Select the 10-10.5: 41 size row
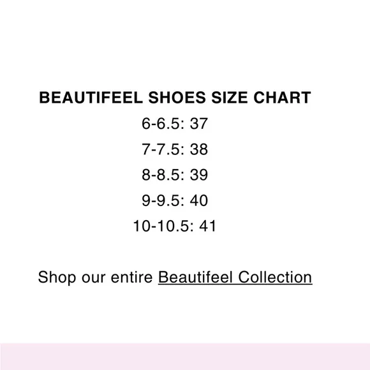 (x=175, y=226)
